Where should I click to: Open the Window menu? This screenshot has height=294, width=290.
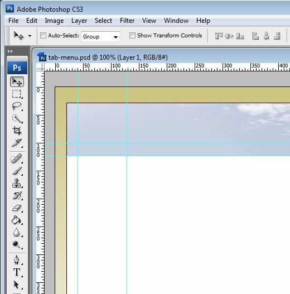point(176,21)
